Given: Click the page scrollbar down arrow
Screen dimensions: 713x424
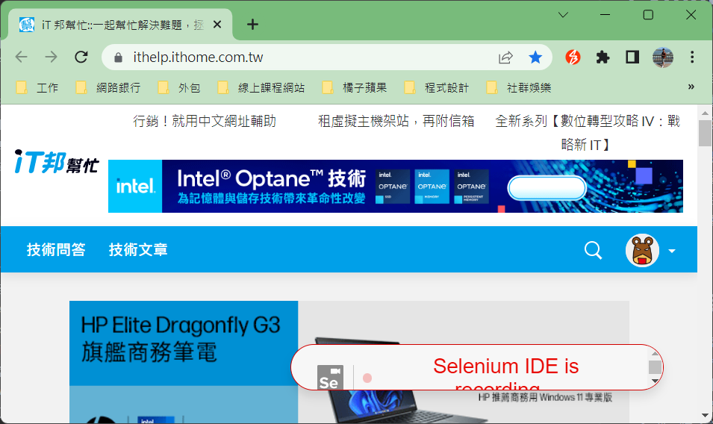Looking at the screenshot, I should point(705,415).
